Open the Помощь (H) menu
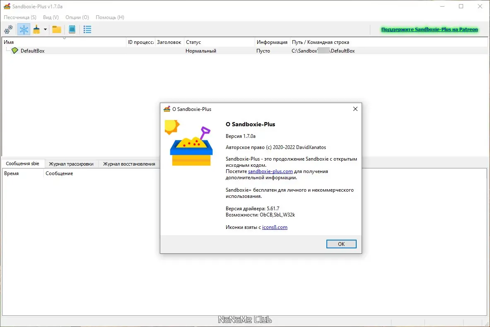Image resolution: width=490 pixels, height=327 pixels. point(110,17)
